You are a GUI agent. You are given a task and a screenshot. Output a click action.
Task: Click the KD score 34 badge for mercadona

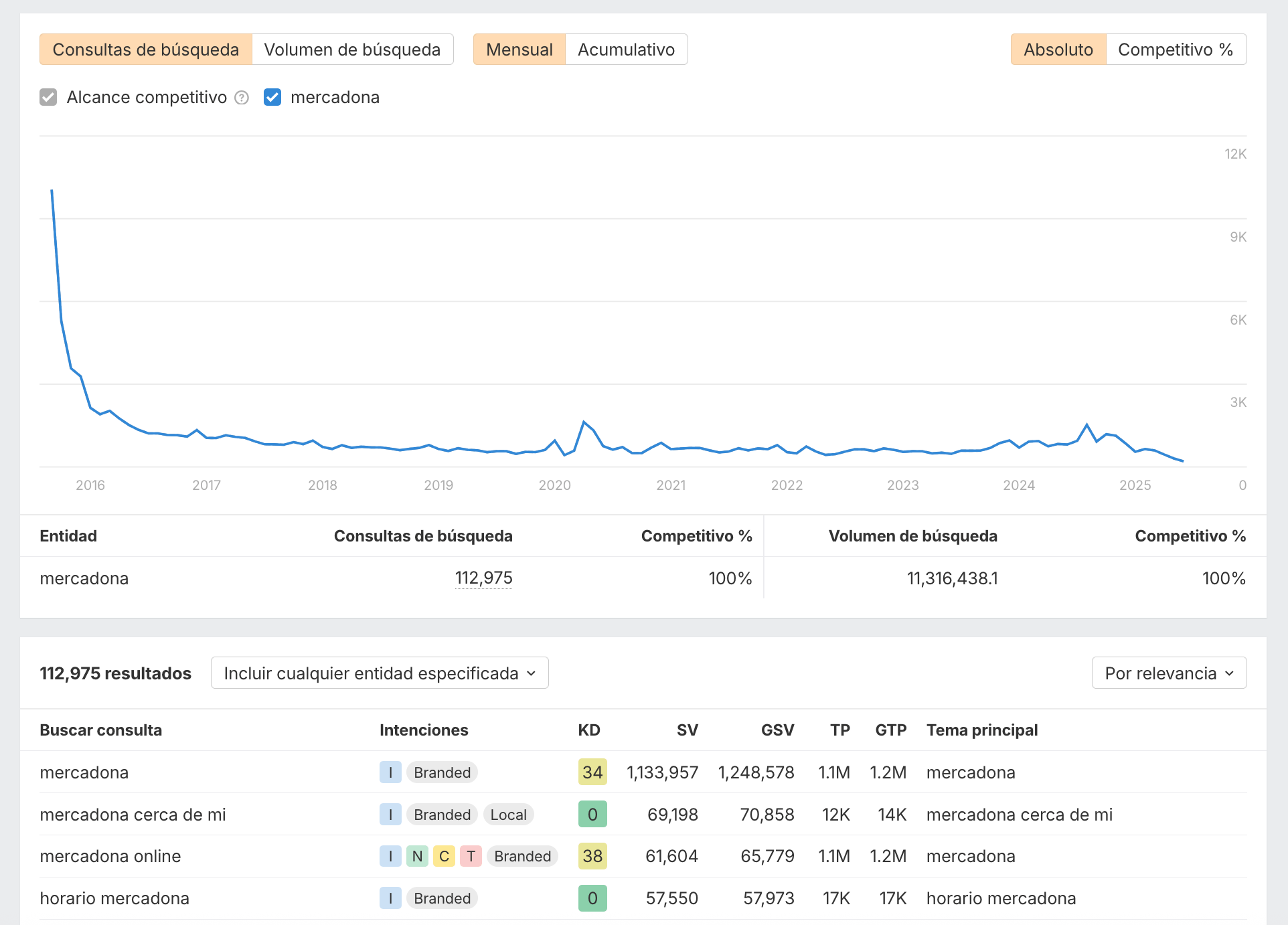(x=592, y=772)
